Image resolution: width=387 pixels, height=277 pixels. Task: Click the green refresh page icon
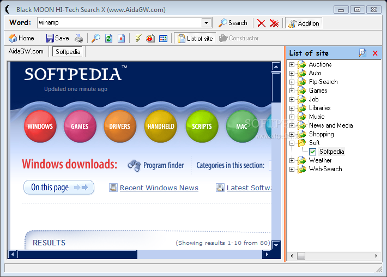tap(108, 38)
